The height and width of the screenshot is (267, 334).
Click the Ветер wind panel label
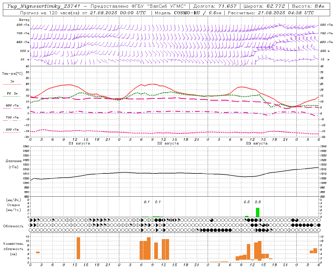click(x=24, y=20)
